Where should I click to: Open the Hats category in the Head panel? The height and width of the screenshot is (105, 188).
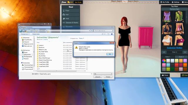[x=70, y=19]
